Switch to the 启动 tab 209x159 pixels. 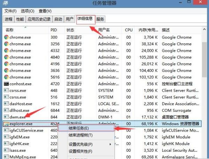click(x=58, y=19)
